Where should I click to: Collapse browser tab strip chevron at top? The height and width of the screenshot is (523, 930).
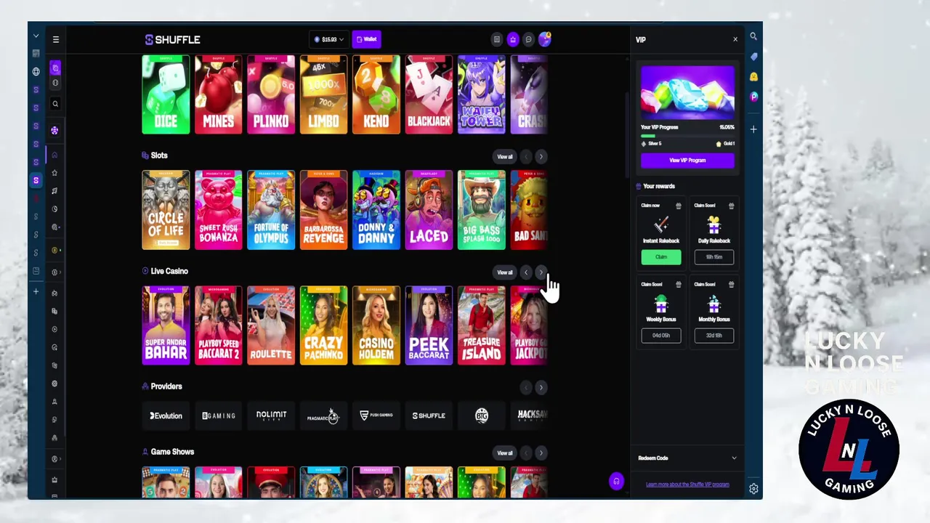pyautogui.click(x=36, y=36)
